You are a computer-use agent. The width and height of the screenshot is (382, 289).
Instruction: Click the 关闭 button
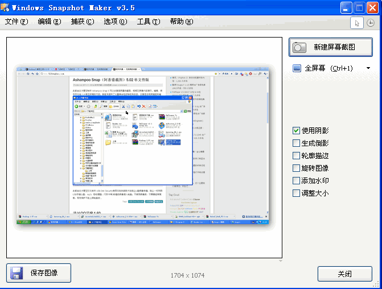point(345,274)
